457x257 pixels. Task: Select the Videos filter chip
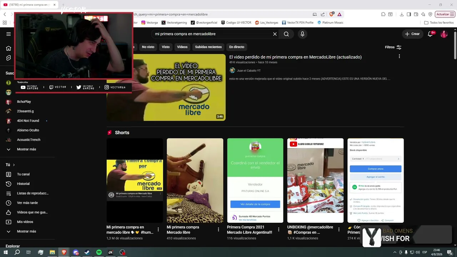click(182, 47)
